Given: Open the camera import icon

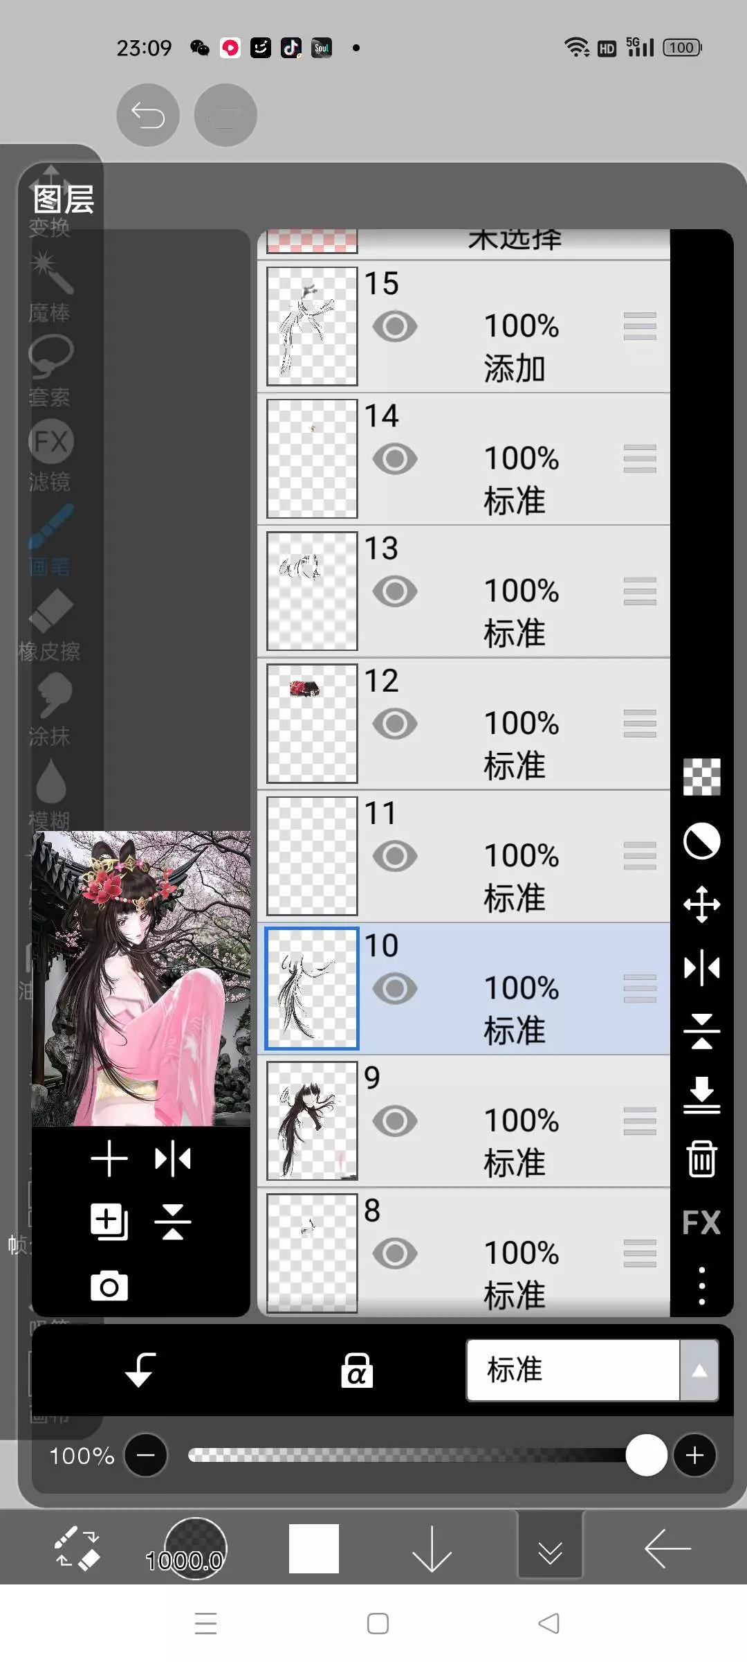Looking at the screenshot, I should click(109, 1286).
